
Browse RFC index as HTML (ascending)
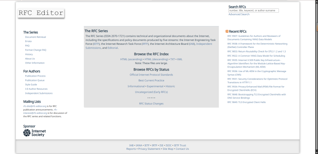click(131, 59)
